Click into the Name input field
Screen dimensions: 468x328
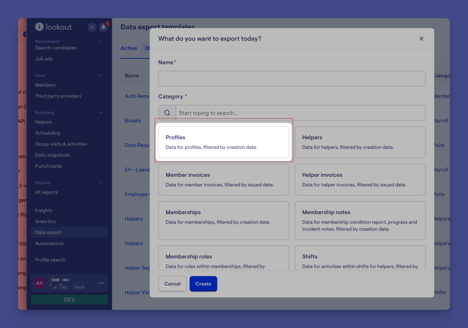(291, 78)
